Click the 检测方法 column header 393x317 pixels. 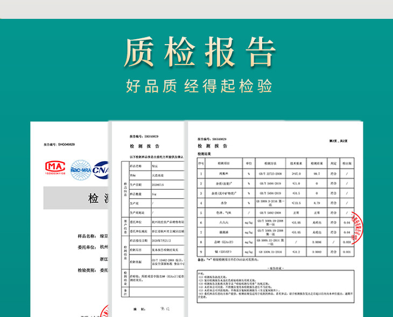(x=265, y=162)
